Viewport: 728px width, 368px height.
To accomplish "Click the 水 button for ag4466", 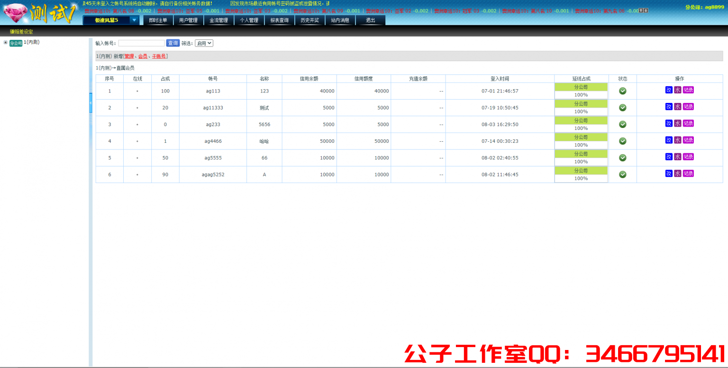I will pos(678,140).
